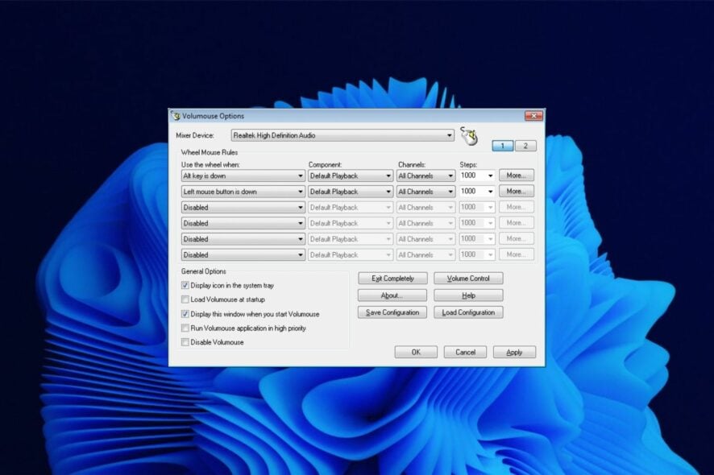Close the Volumouse Options window
Screen dimensions: 714x475
pos(533,116)
